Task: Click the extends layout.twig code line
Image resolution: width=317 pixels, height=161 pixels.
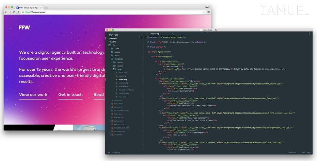Action: [167, 37]
